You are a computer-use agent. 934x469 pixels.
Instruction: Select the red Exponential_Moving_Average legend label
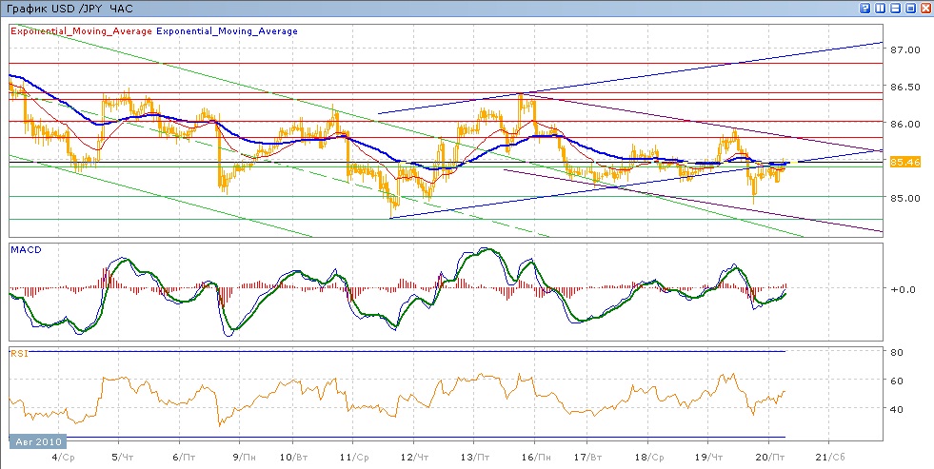point(81,31)
